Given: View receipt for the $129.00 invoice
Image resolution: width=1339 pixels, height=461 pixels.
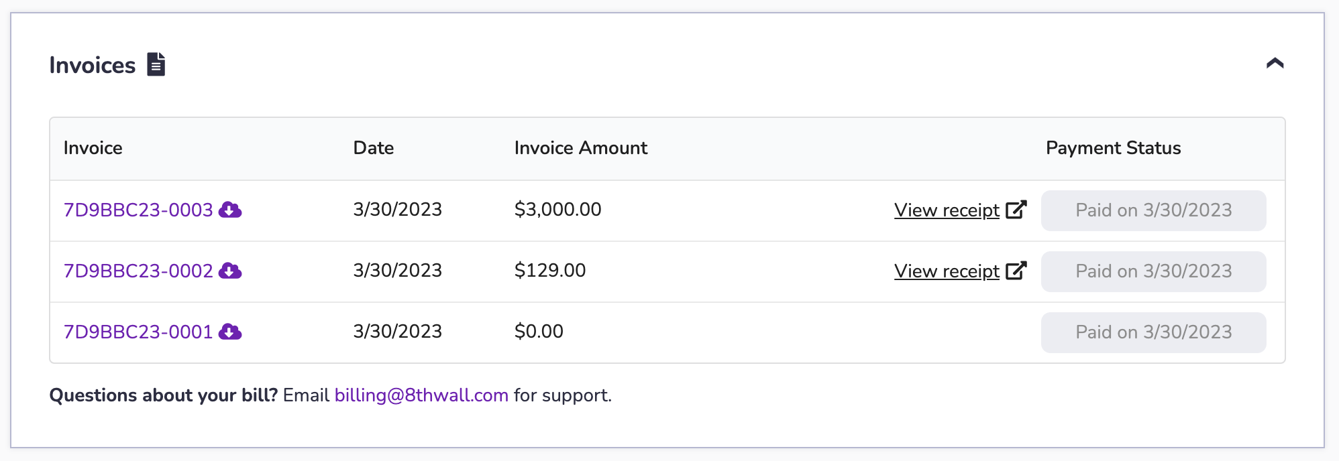Looking at the screenshot, I should [x=947, y=271].
